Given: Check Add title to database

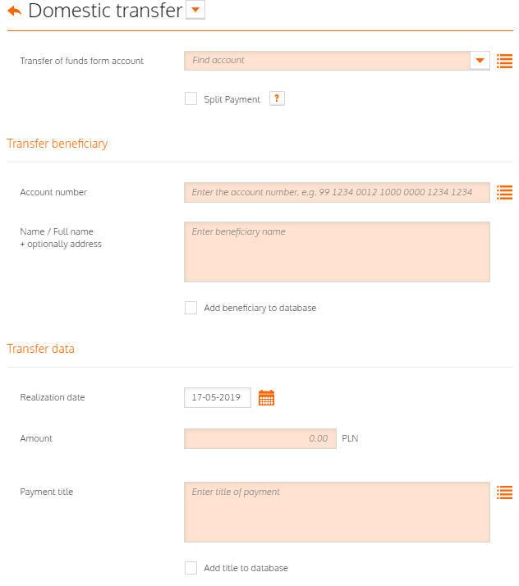Looking at the screenshot, I should 191,568.
